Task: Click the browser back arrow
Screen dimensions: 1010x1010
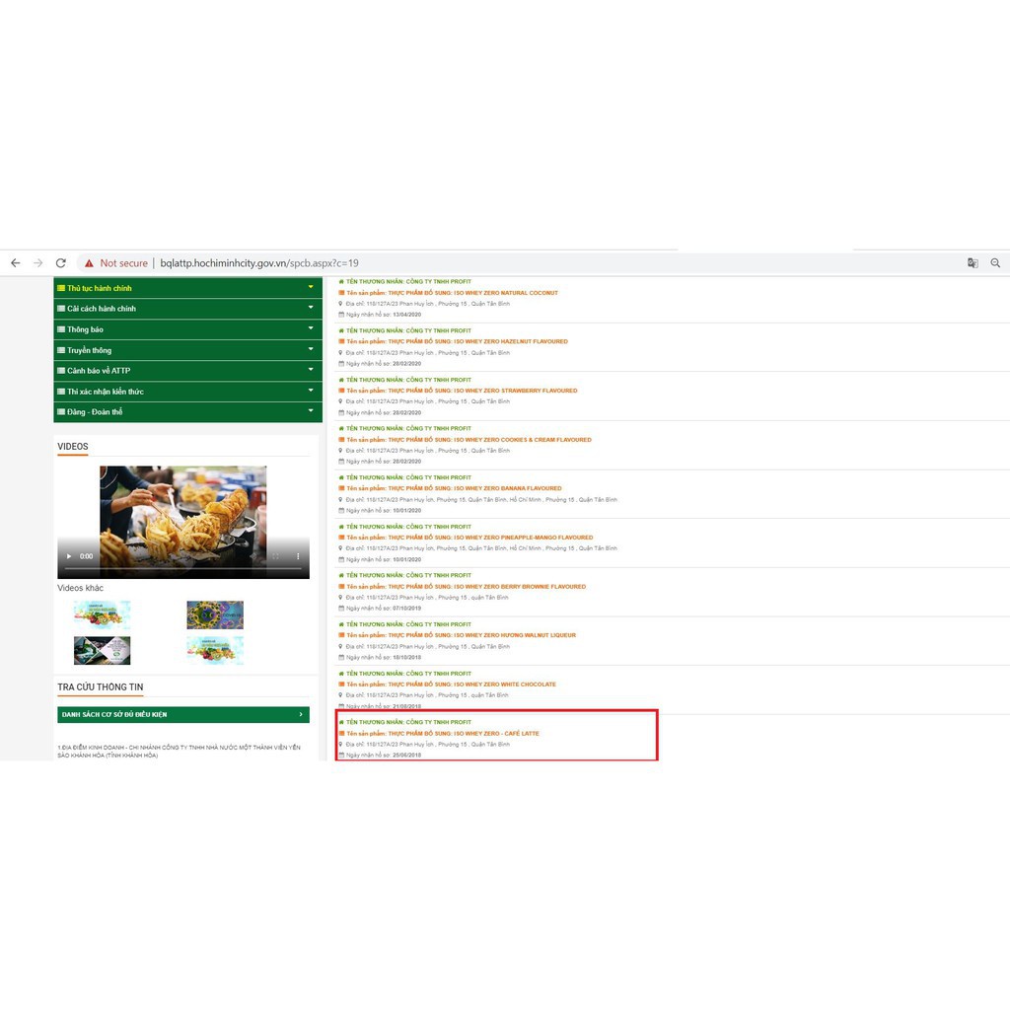Action: (15, 263)
